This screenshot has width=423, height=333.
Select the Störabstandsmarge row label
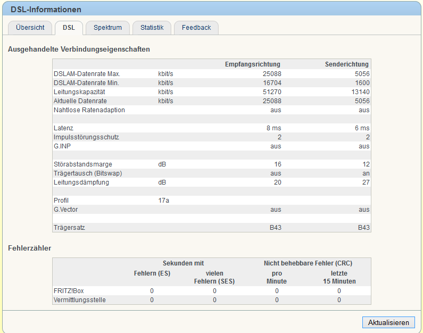click(83, 164)
